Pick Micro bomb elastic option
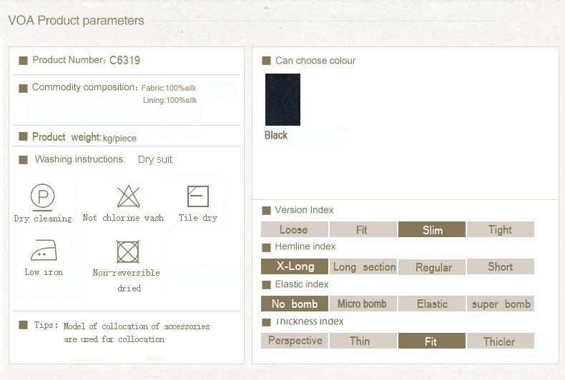565x380 pixels. [x=363, y=304]
